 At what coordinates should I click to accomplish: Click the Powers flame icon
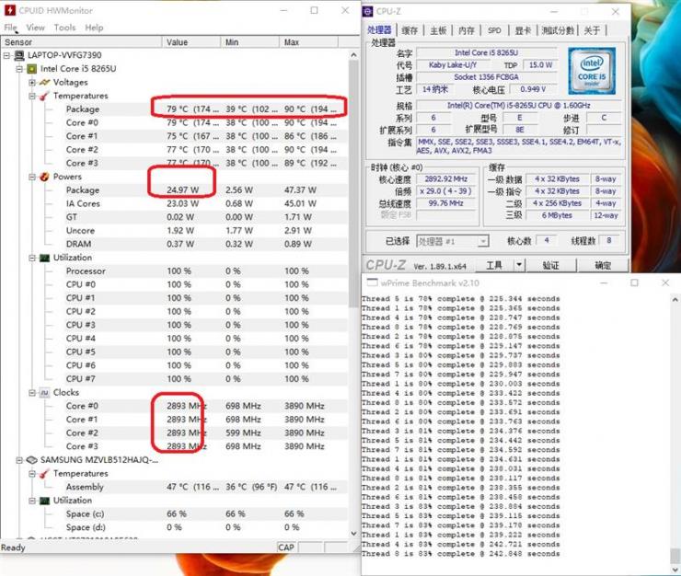pyautogui.click(x=44, y=177)
